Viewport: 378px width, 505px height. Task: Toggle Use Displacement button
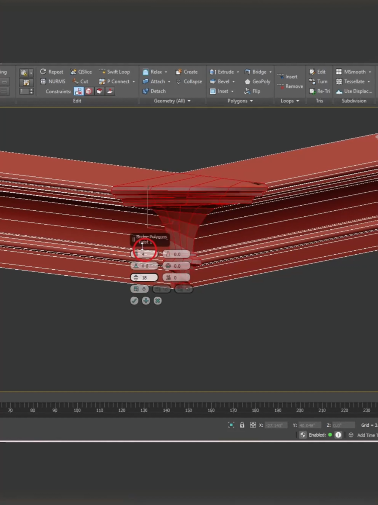point(354,91)
